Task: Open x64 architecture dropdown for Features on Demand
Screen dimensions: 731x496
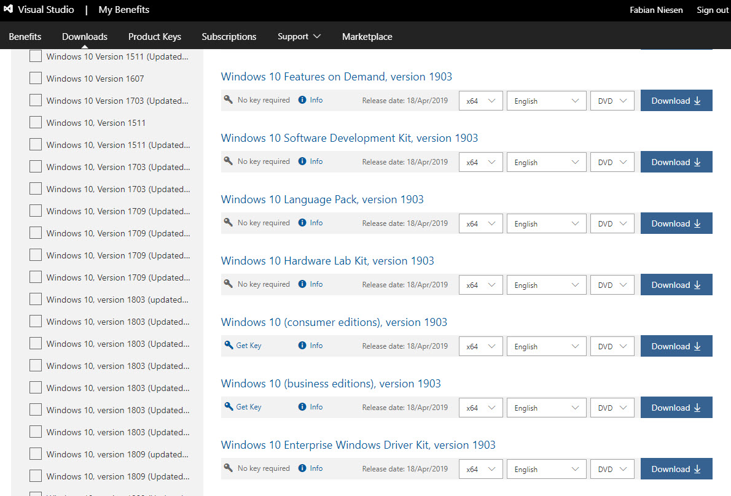Action: pyautogui.click(x=480, y=101)
